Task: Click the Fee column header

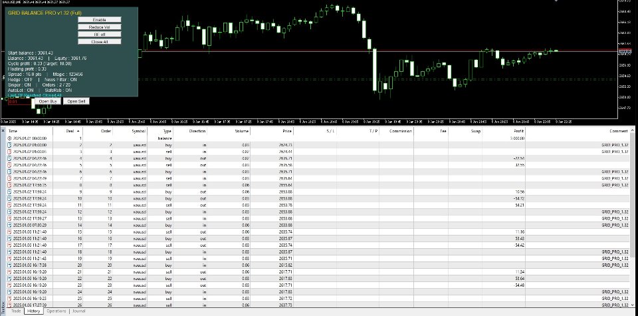Action: point(431,131)
